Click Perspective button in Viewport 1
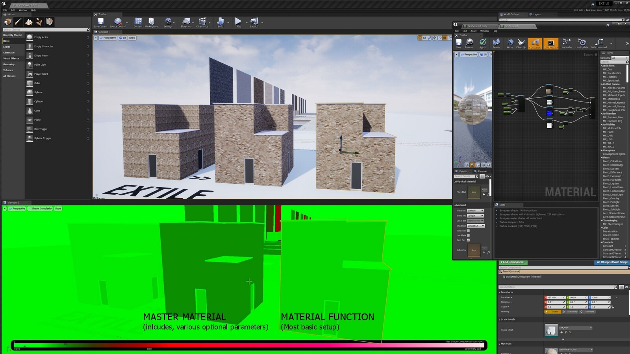Screen dimensions: 630x354 107,38
